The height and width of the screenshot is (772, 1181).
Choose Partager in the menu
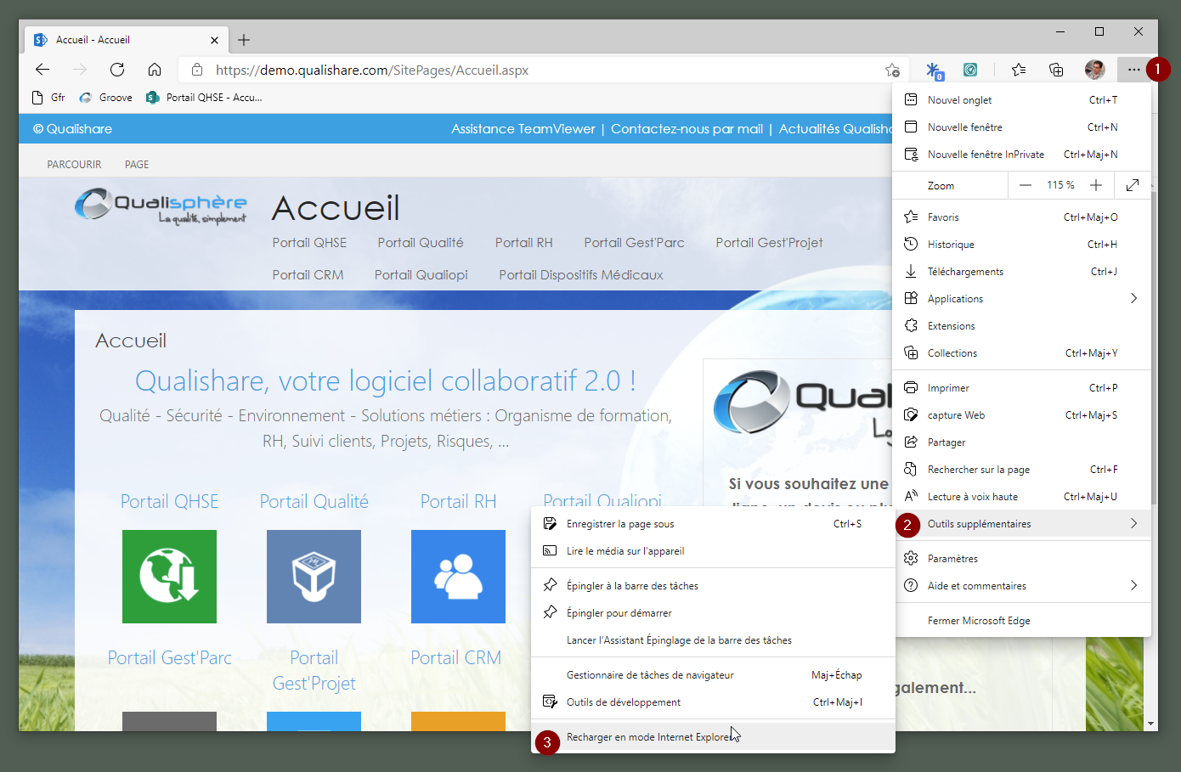click(x=1021, y=442)
